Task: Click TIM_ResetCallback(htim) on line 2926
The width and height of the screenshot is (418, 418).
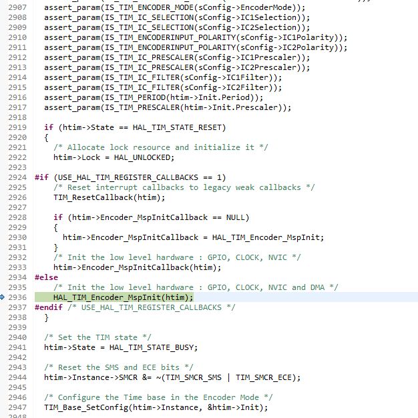Action: pyautogui.click(x=110, y=197)
